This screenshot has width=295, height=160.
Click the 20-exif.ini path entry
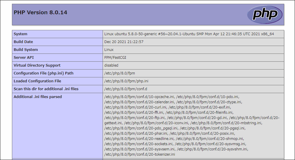[200, 107]
